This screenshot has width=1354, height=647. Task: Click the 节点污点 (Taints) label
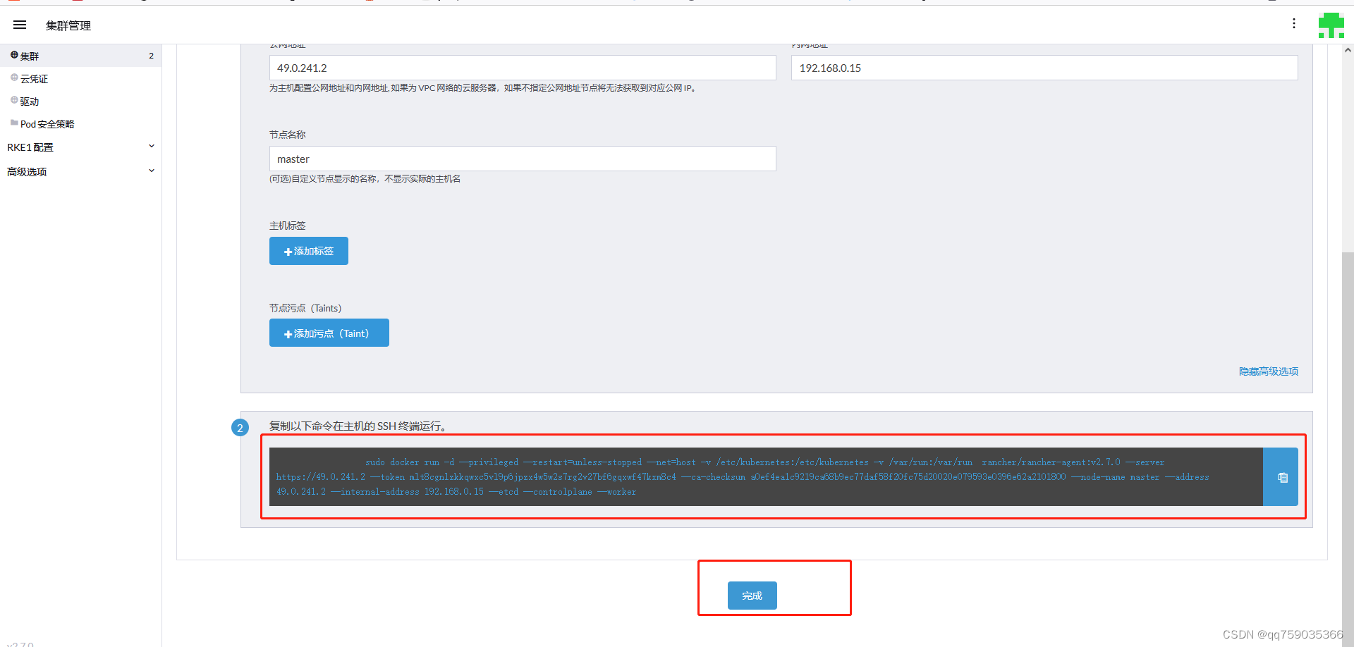[305, 308]
